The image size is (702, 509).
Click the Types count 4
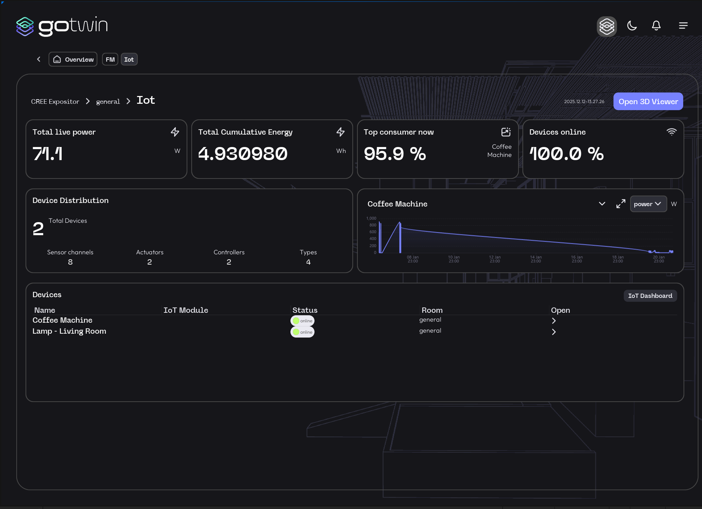click(308, 262)
